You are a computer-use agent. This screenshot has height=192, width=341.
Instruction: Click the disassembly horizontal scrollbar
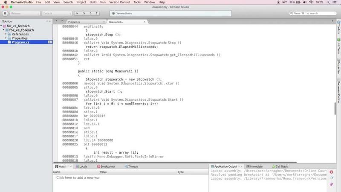click(175, 162)
